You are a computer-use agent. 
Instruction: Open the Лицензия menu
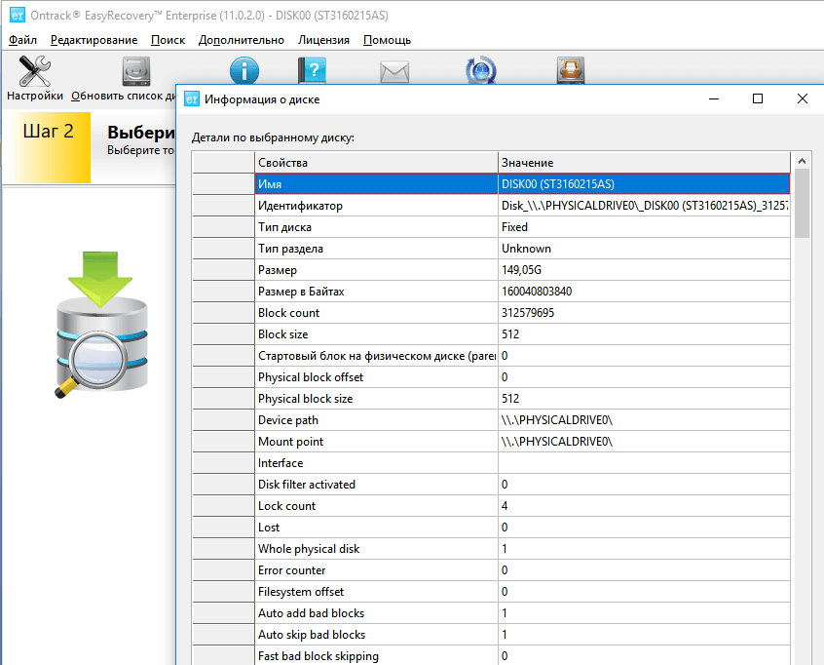coord(325,40)
